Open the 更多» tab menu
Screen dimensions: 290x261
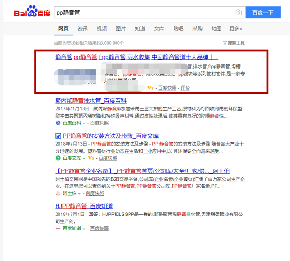[236, 29]
